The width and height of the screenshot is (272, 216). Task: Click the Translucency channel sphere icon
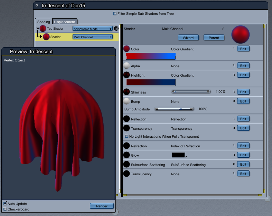point(126,174)
